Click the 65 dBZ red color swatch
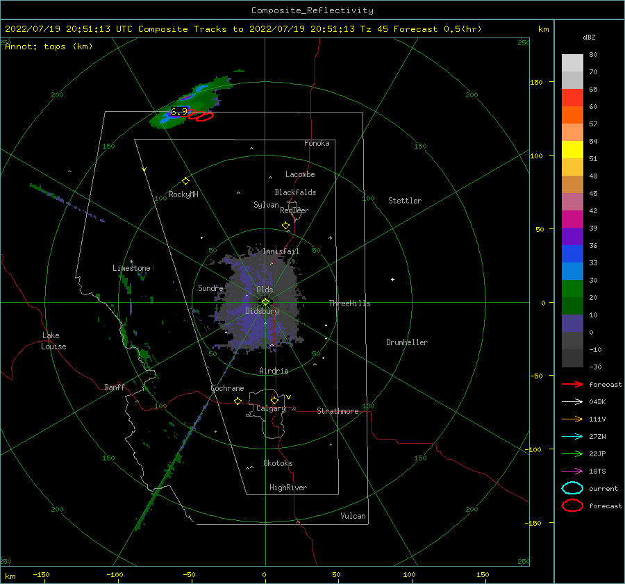 point(572,97)
